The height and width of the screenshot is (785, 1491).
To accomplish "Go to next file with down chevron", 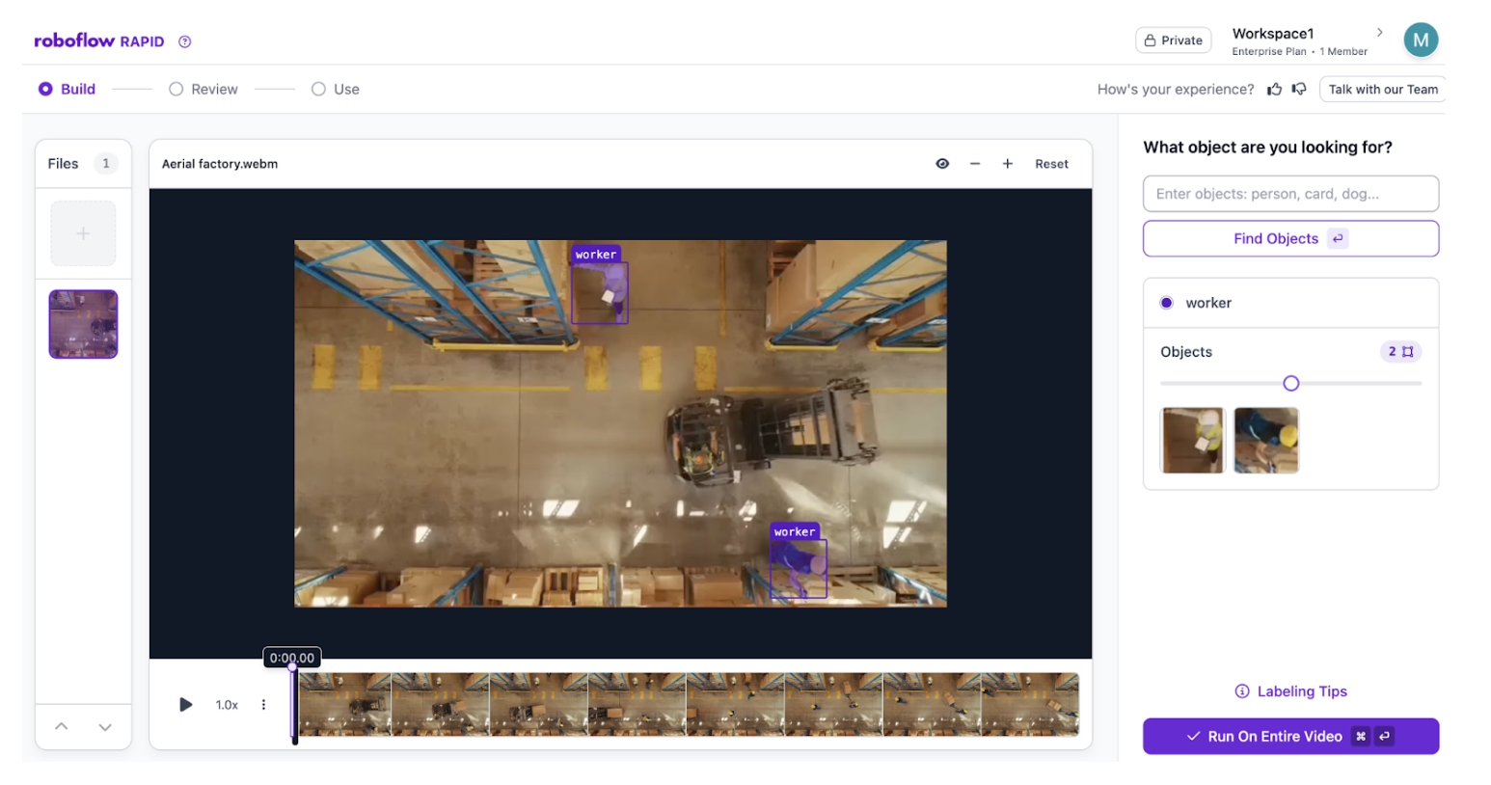I will click(105, 727).
